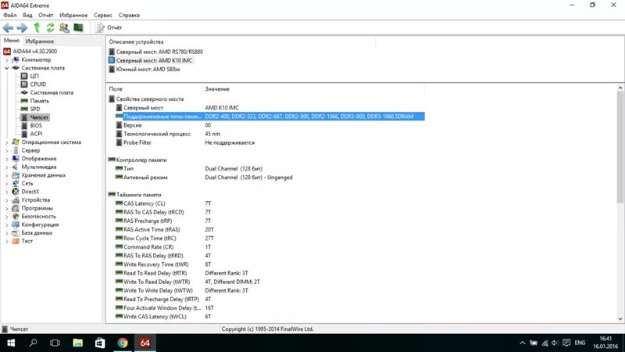The image size is (625, 352).
Task: Click the Программы tree icon
Action: [x=16, y=208]
